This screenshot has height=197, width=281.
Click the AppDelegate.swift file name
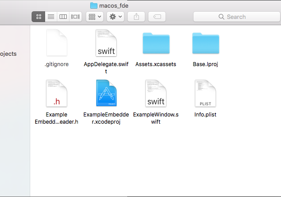point(106,68)
